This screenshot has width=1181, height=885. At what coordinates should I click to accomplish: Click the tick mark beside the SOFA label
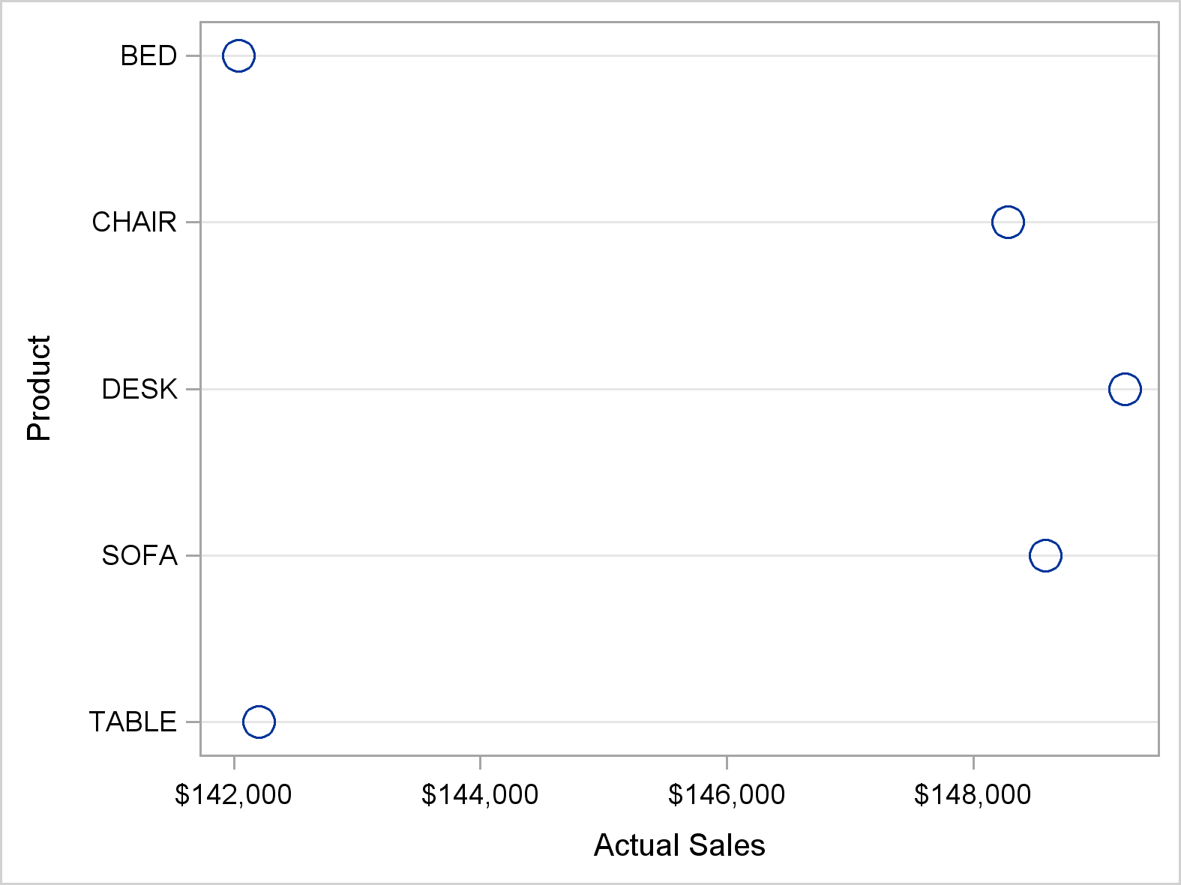click(x=193, y=555)
